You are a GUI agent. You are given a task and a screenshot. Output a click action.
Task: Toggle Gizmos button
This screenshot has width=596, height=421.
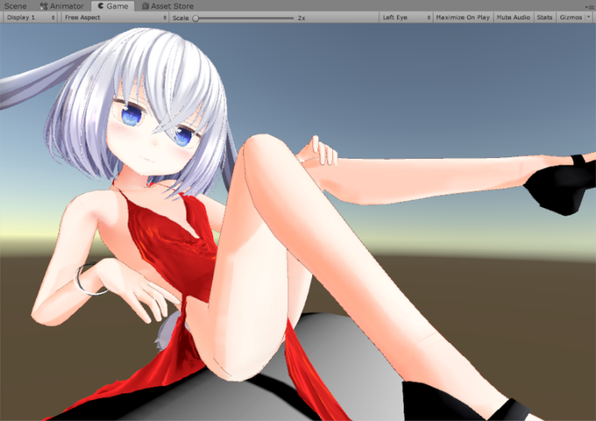(x=571, y=18)
